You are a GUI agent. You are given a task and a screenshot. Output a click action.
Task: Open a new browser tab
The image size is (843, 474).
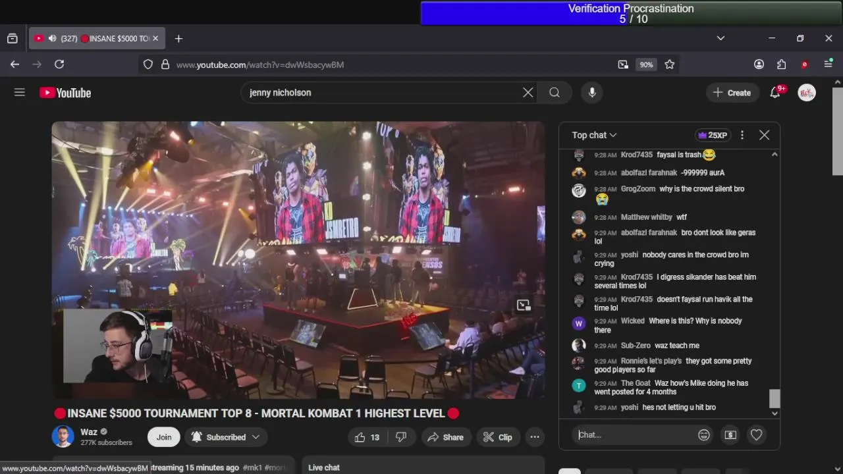[178, 39]
